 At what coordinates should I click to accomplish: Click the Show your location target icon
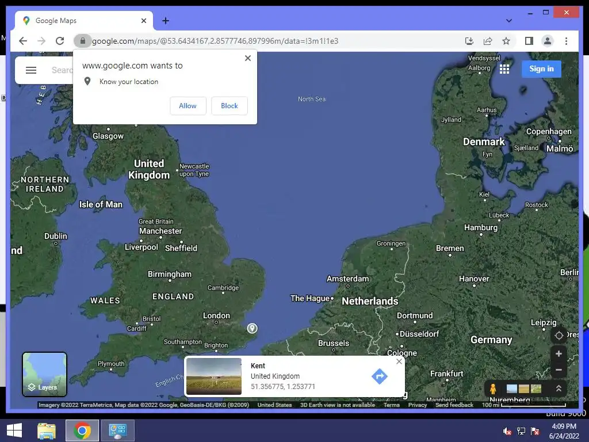559,336
